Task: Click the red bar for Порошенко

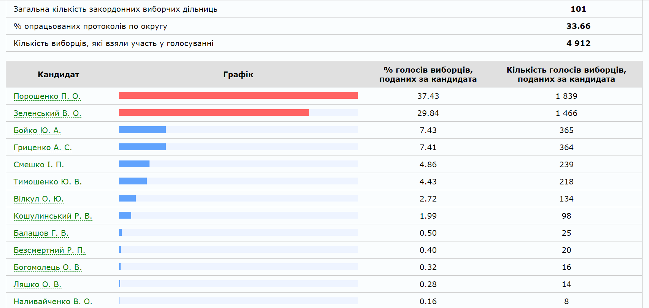Action: (238, 95)
